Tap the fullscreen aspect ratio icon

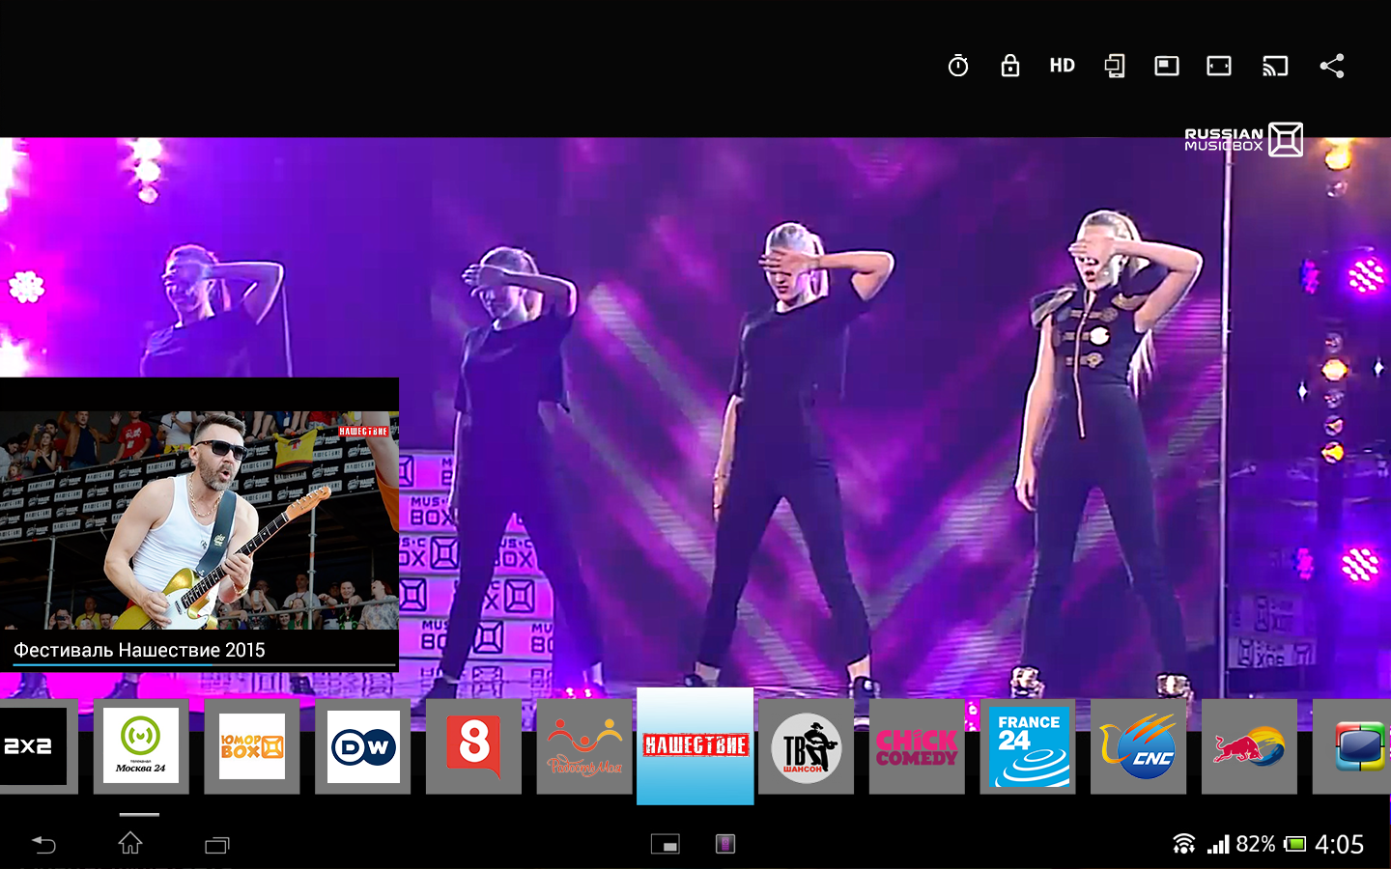coord(1219,66)
